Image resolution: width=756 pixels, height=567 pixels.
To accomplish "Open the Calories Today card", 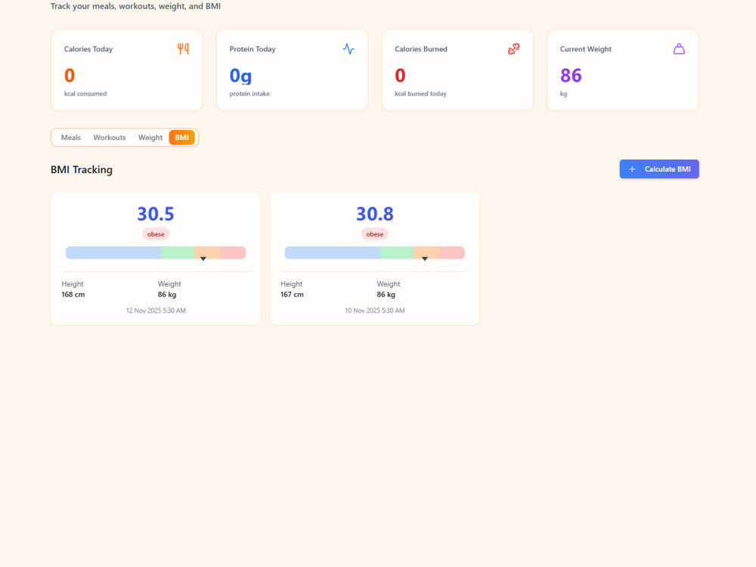I will tap(127, 70).
